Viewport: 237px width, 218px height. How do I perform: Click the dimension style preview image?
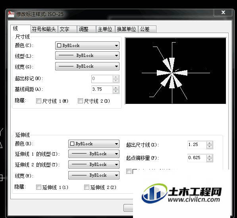pyautogui.click(x=175, y=71)
